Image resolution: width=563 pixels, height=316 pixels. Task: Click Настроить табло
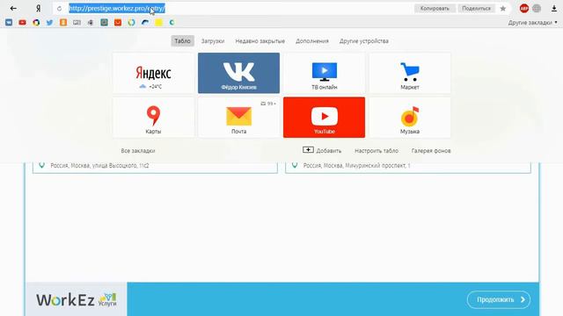(377, 151)
